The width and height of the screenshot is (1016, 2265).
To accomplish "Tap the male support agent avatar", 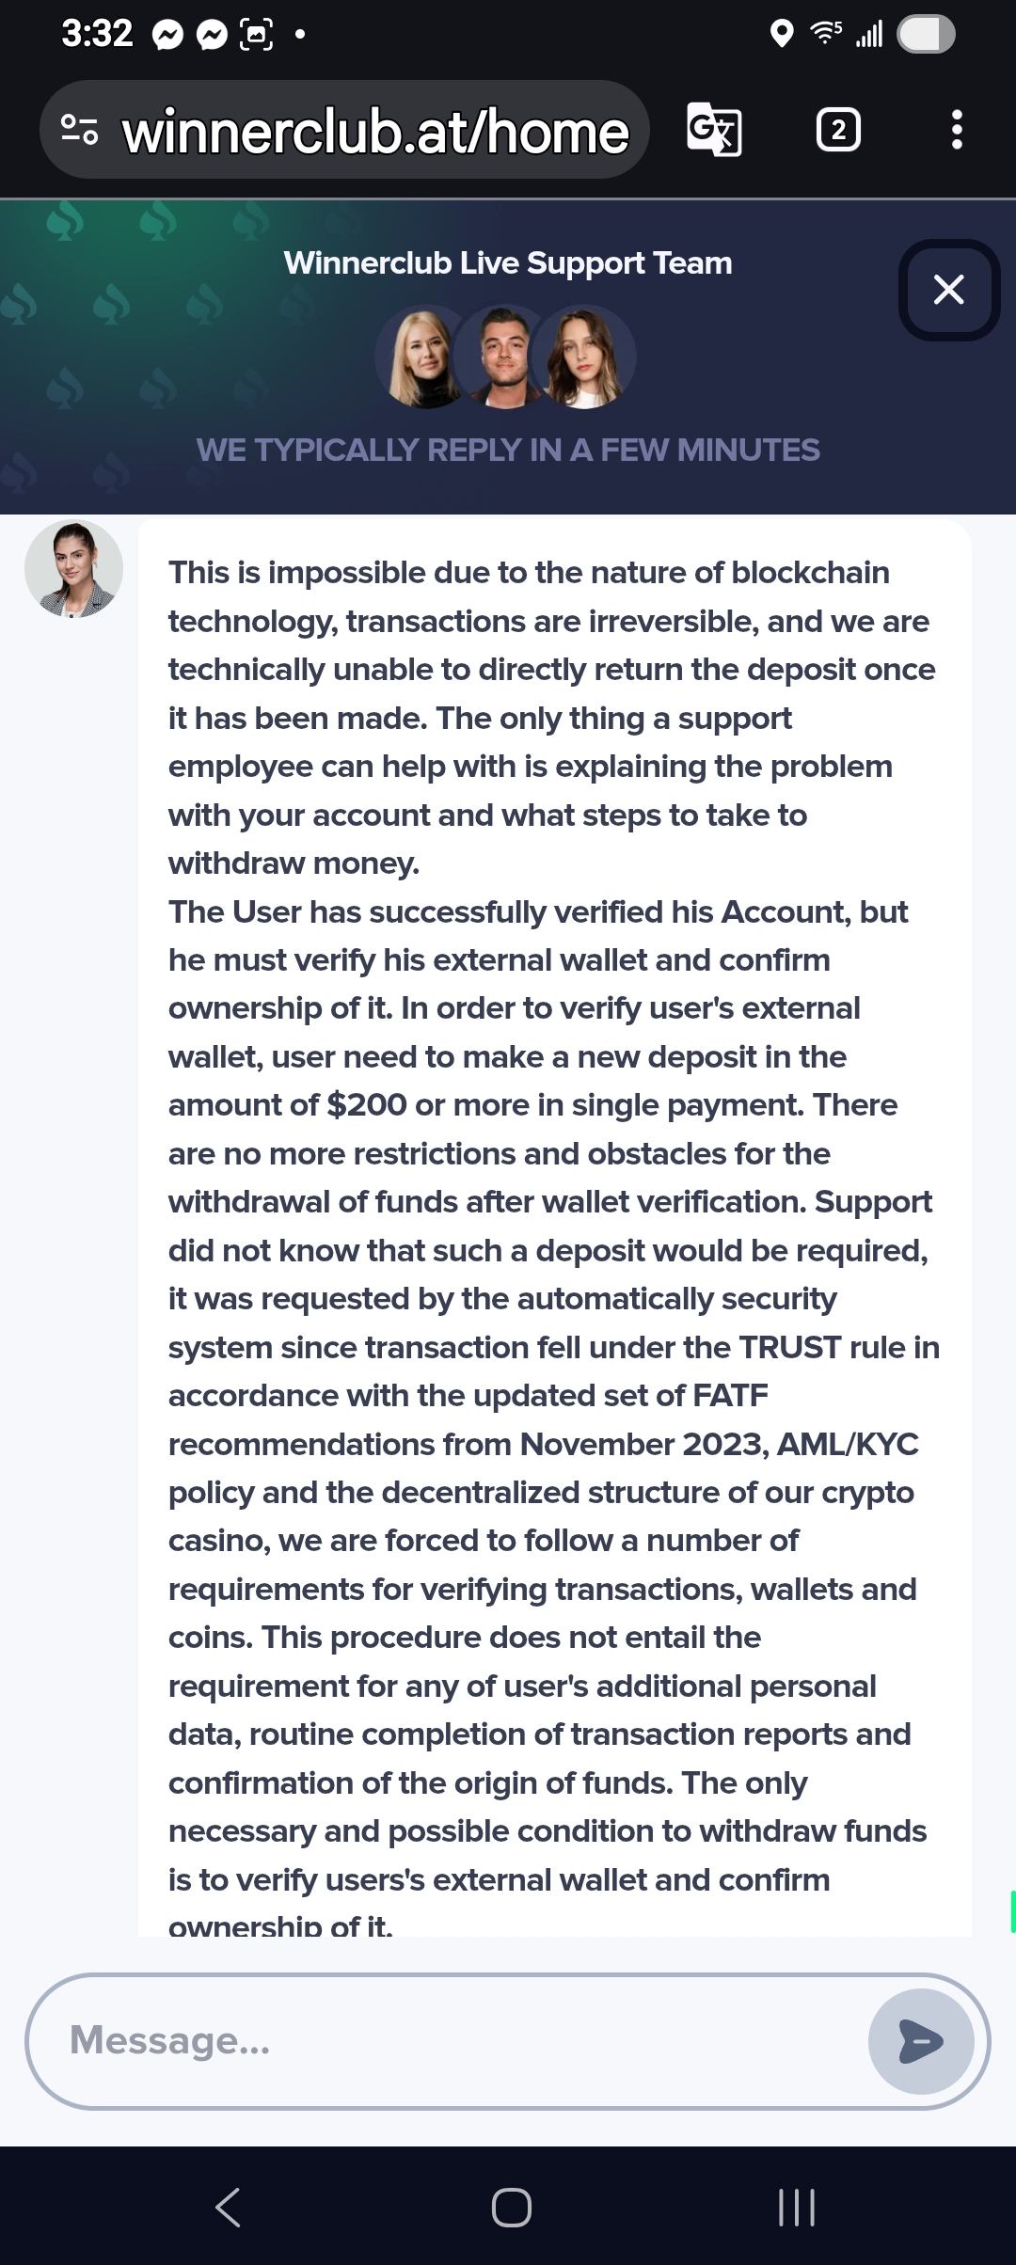I will pos(504,357).
